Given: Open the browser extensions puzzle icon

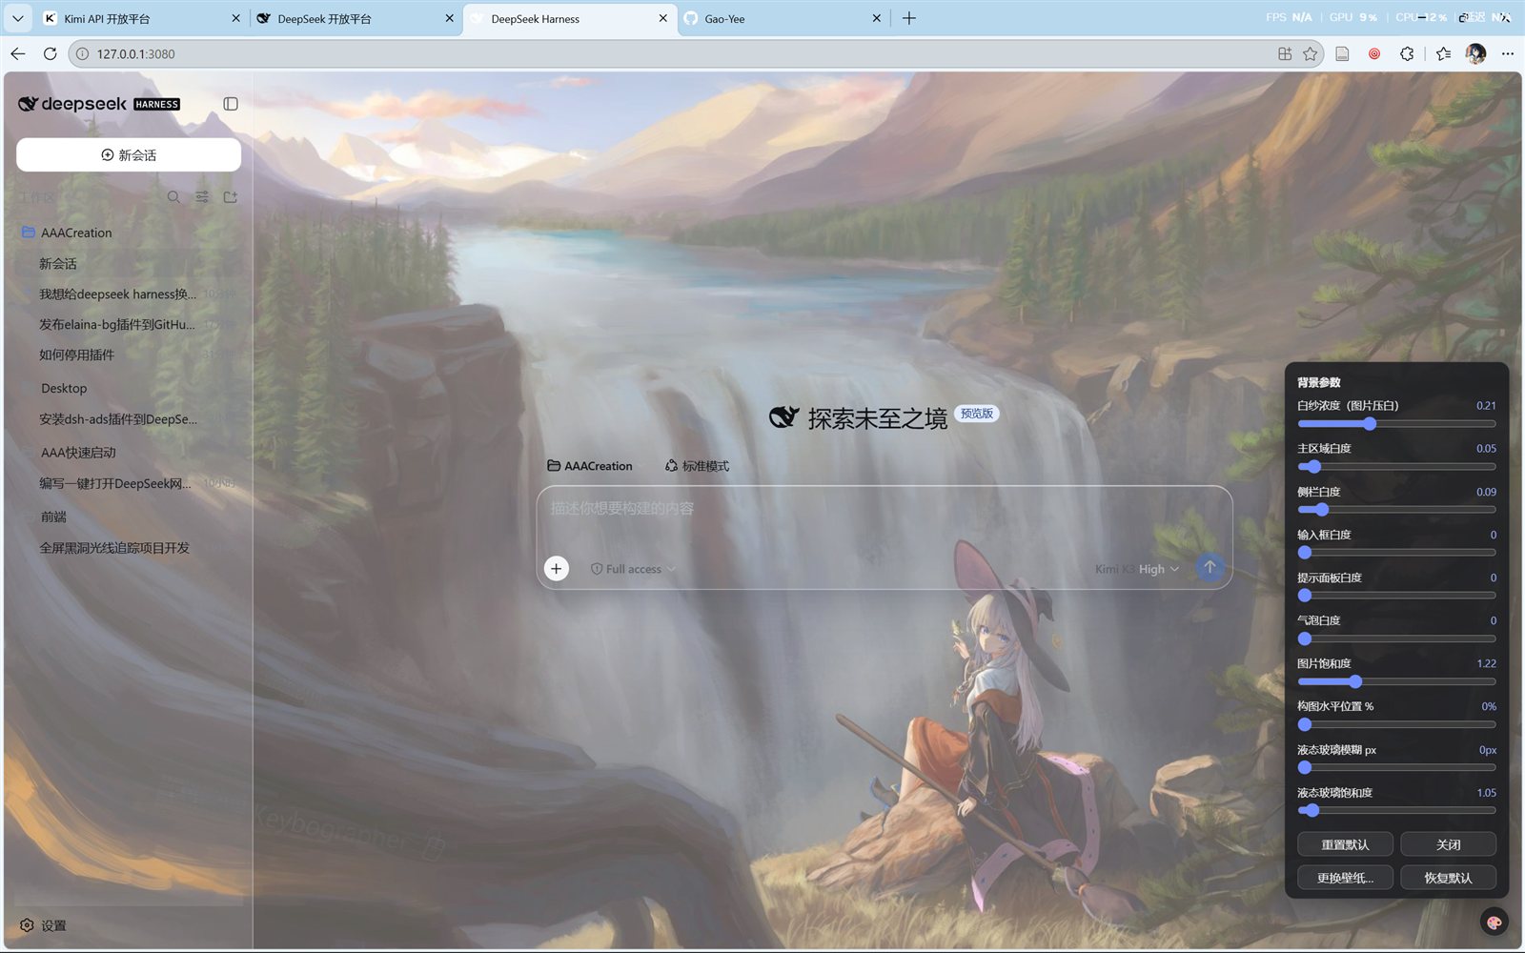Looking at the screenshot, I should [x=1407, y=54].
